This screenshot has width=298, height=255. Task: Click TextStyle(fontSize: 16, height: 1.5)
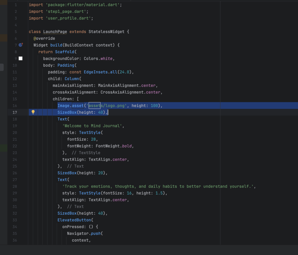coord(122,193)
